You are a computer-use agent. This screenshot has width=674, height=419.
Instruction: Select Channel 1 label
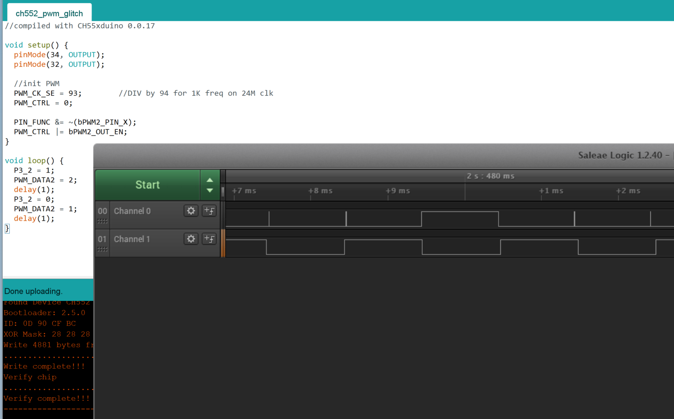pos(132,239)
